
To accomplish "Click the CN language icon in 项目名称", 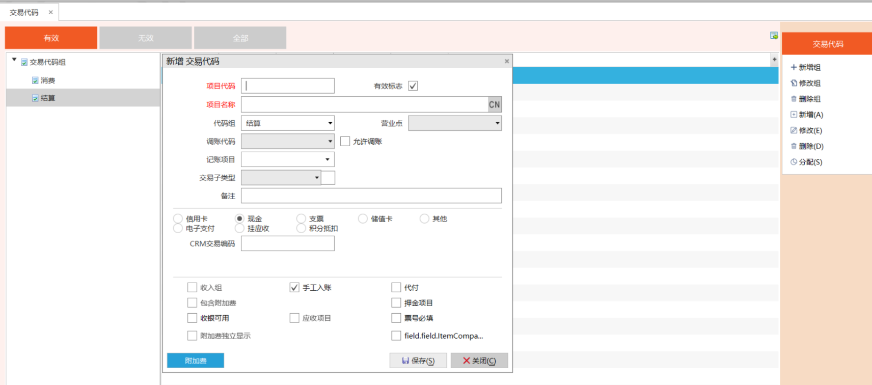I will (494, 104).
